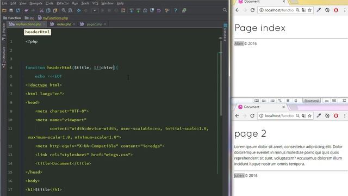This screenshot has width=348, height=196.
Task: Click the Back navigation arrow in PhpStorm toolbar
Action: click(78, 10)
